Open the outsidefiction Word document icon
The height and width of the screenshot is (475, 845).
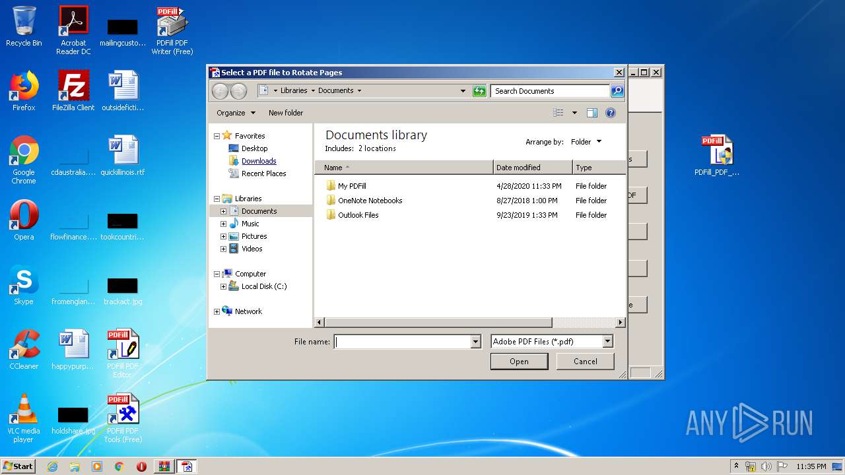[123, 91]
